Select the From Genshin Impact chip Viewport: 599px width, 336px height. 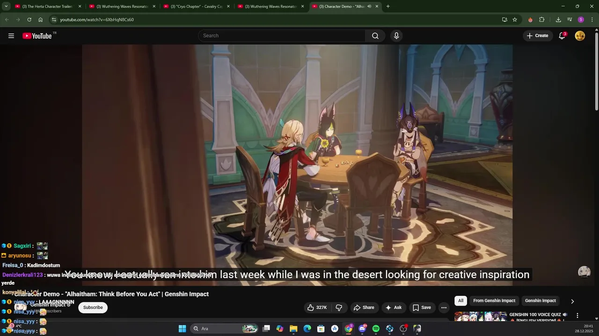coord(494,301)
